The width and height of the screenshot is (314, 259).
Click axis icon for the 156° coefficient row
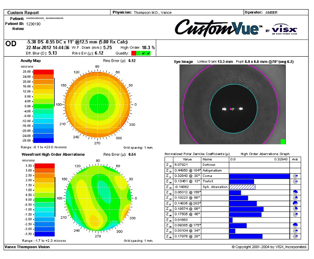[295, 192]
